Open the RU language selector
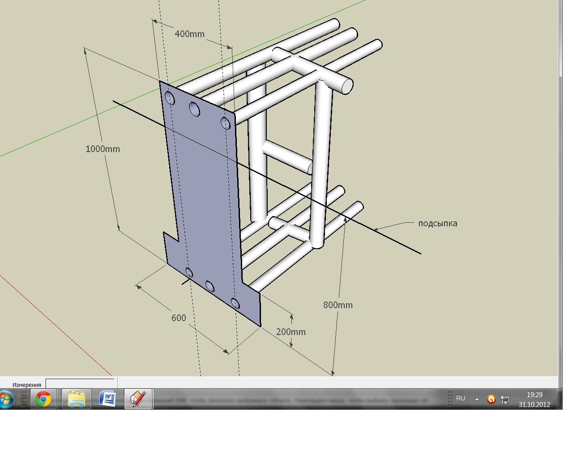573x458 pixels. [x=461, y=398]
